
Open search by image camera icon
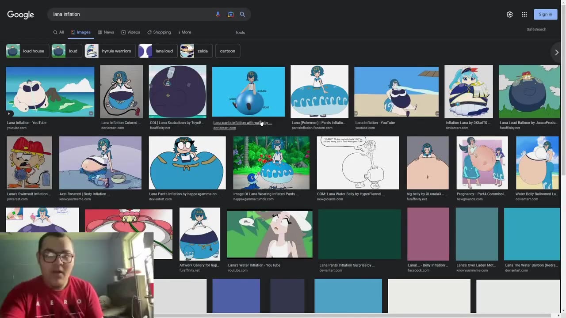(230, 15)
